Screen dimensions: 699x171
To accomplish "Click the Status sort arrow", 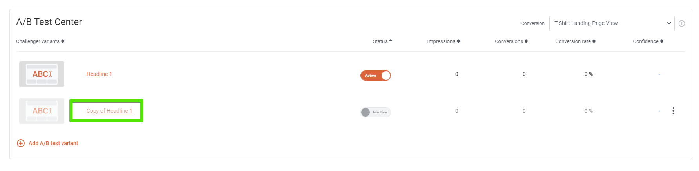I will pyautogui.click(x=391, y=41).
